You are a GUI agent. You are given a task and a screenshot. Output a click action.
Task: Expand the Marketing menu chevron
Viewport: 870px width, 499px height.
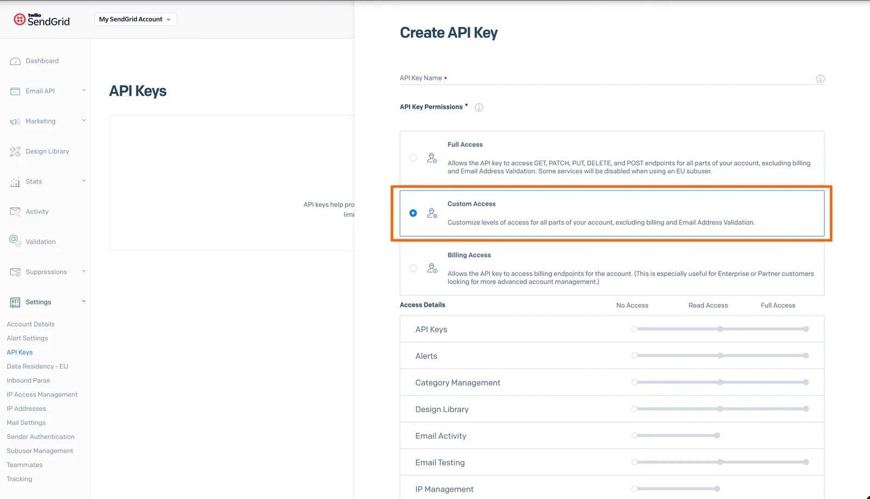tap(84, 121)
